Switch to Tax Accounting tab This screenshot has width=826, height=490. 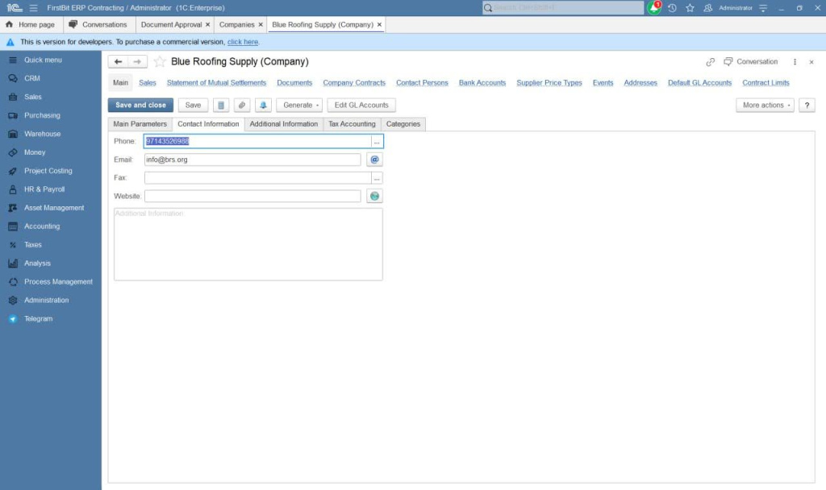[x=352, y=124]
